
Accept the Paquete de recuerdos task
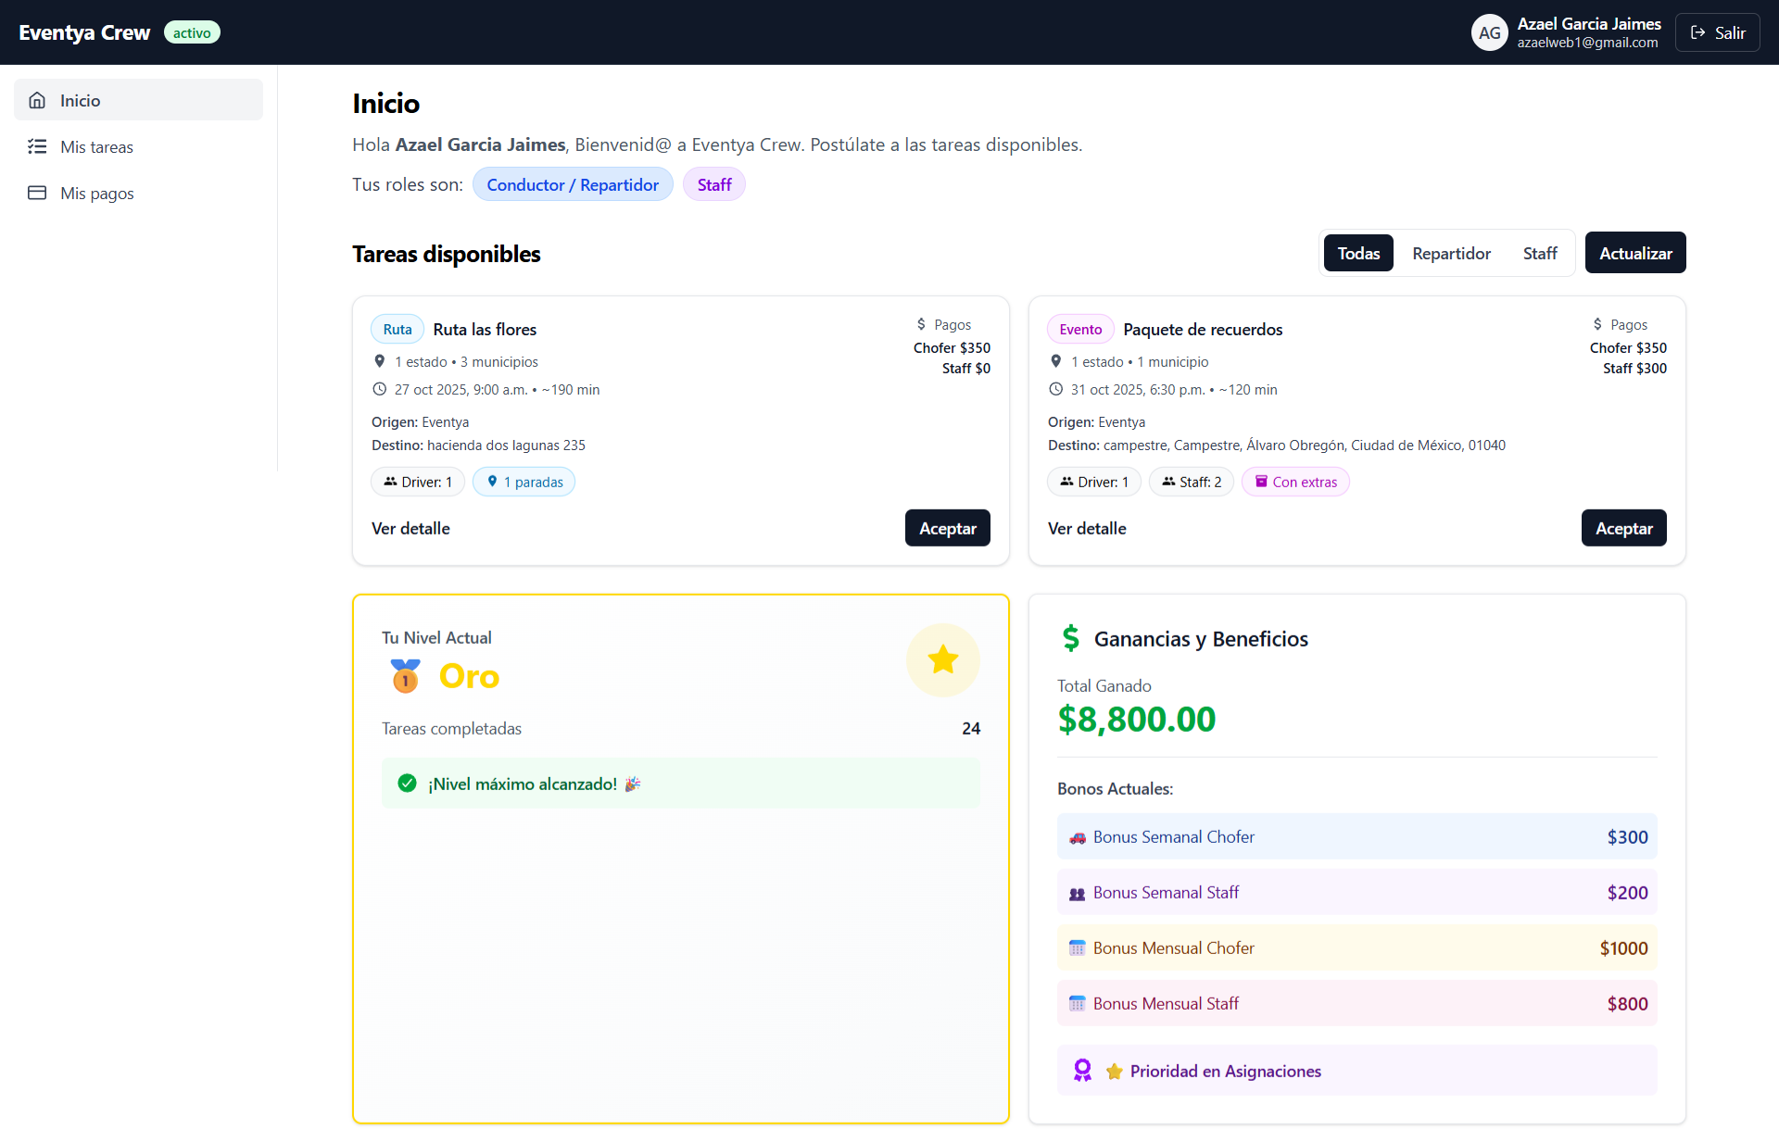tap(1623, 528)
